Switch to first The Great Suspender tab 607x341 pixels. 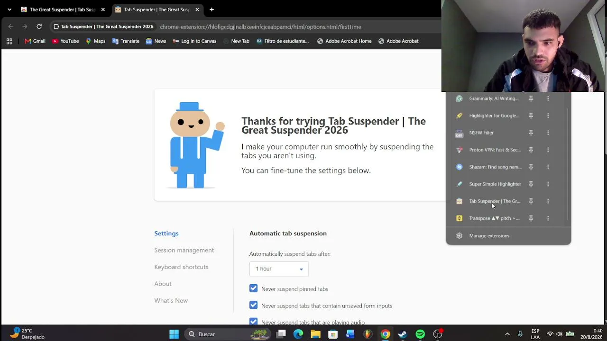(63, 9)
